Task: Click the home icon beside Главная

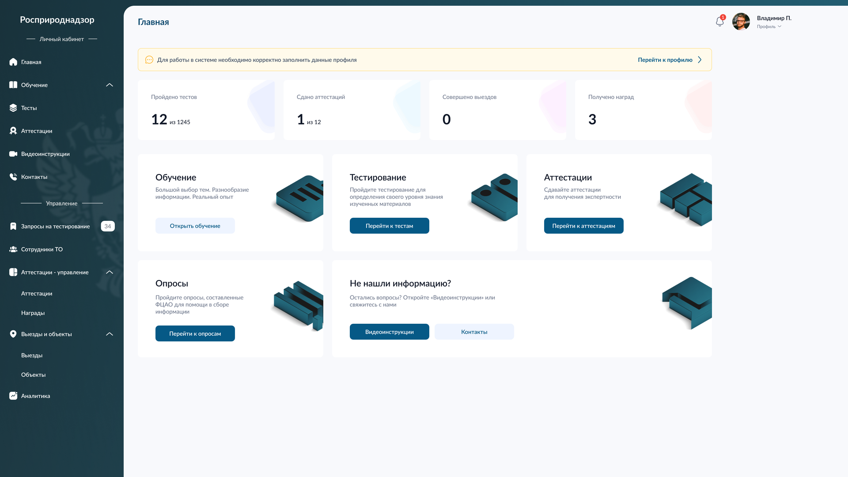Action: click(13, 62)
